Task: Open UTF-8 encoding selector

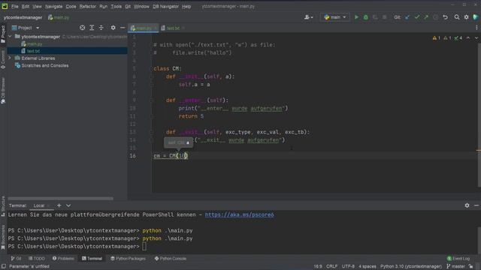Action: tap(348, 266)
